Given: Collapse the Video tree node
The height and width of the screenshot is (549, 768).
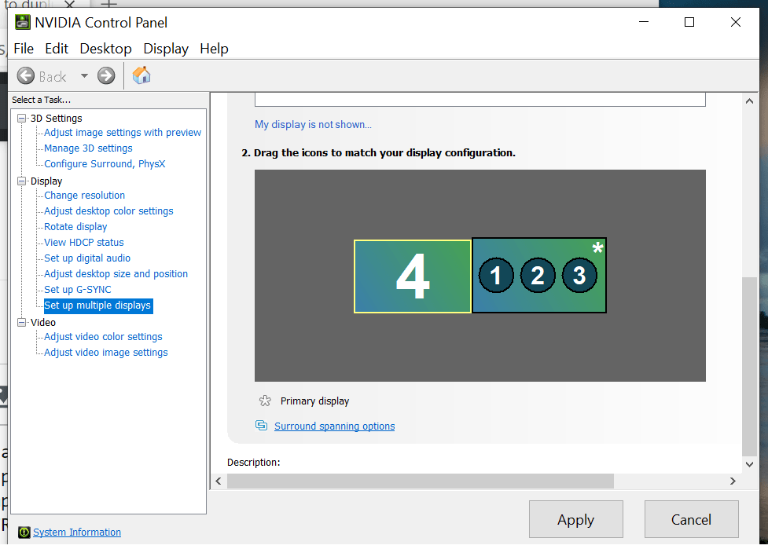Looking at the screenshot, I should pyautogui.click(x=21, y=322).
